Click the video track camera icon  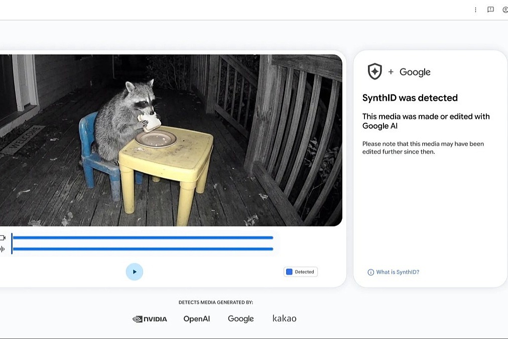(x=3, y=238)
